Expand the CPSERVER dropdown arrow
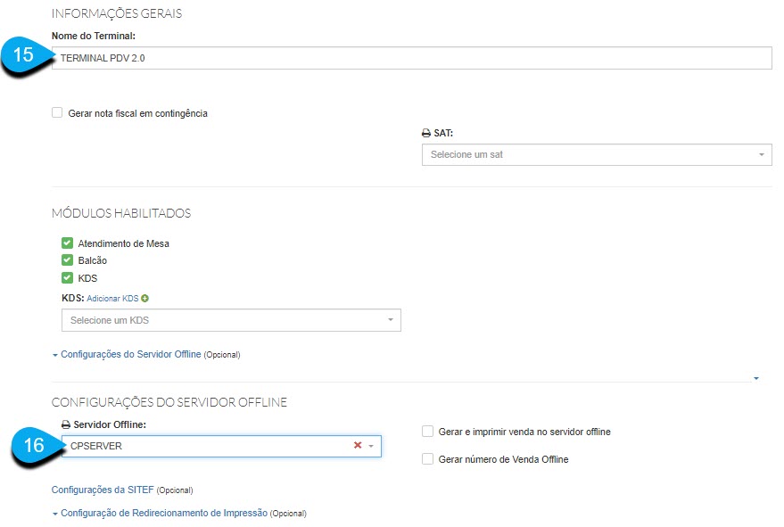 pyautogui.click(x=371, y=446)
